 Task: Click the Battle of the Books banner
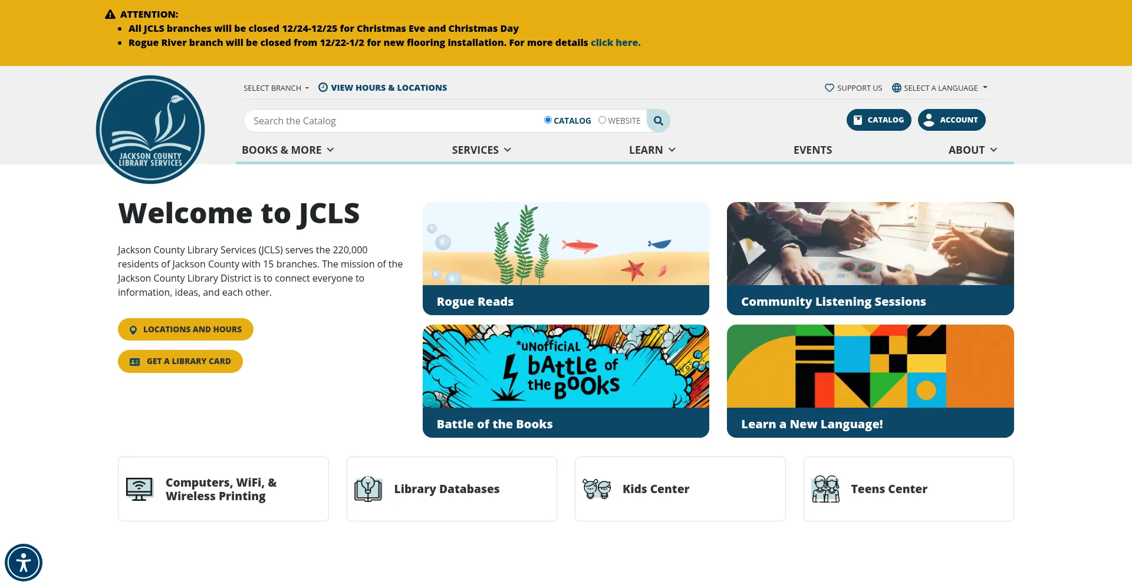click(x=565, y=380)
